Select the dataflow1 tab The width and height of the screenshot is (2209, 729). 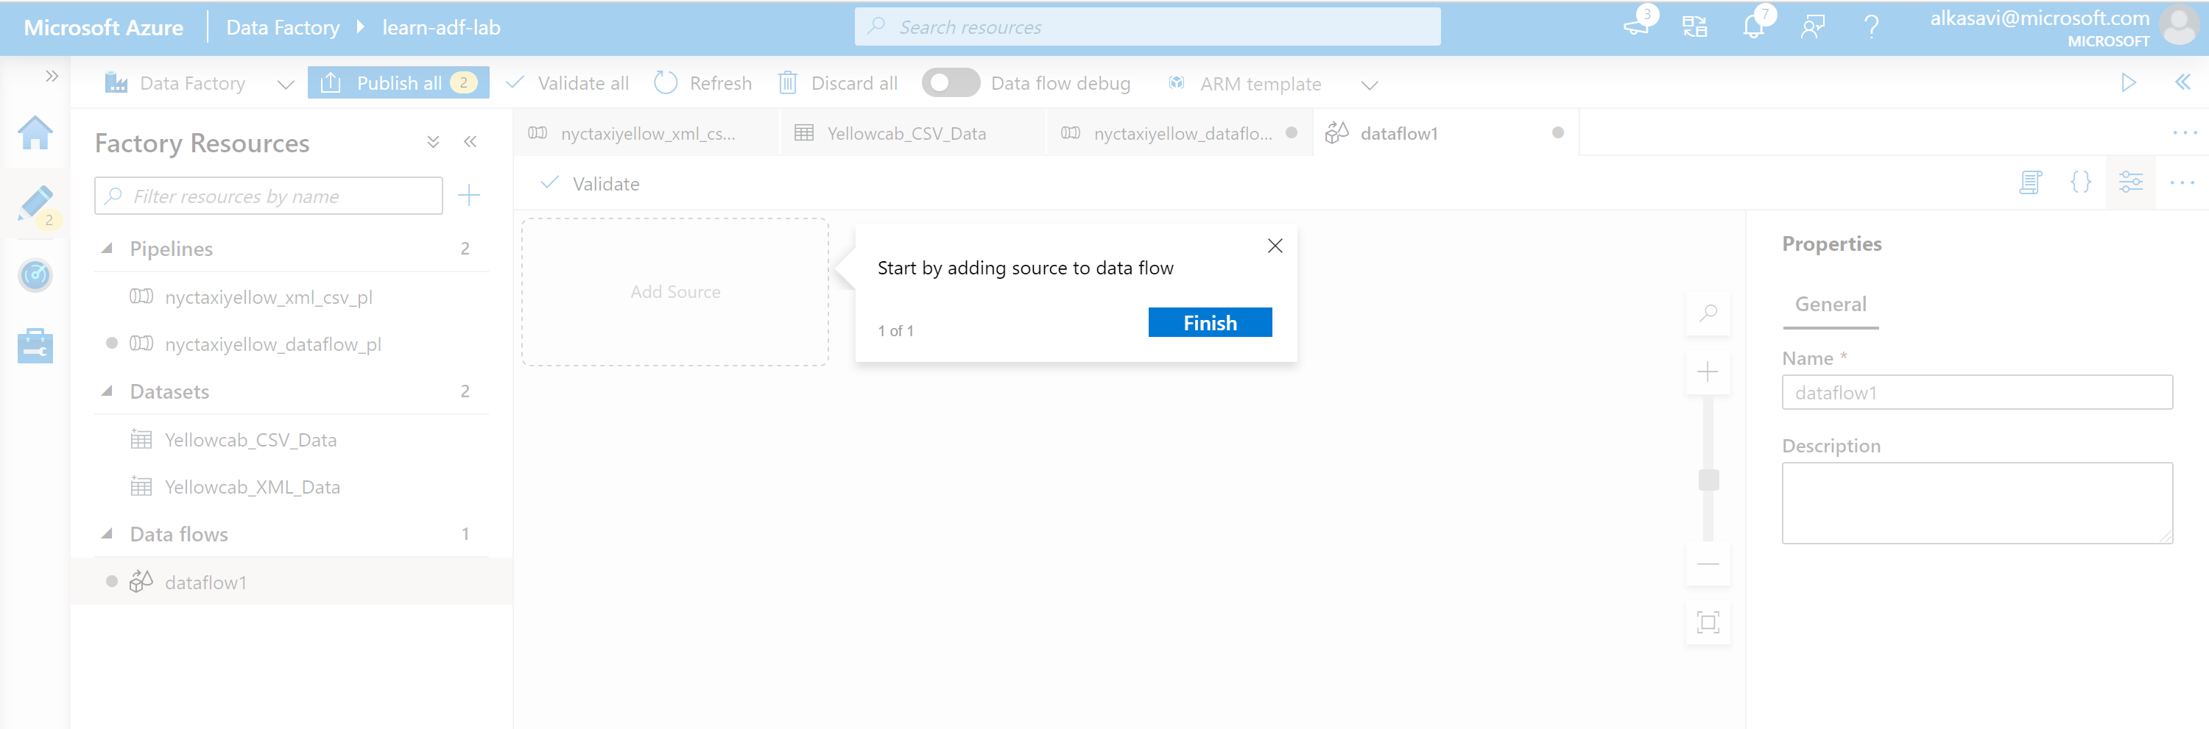click(1446, 132)
